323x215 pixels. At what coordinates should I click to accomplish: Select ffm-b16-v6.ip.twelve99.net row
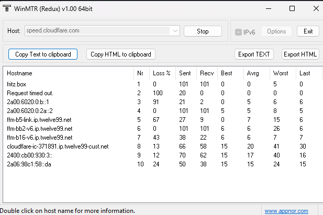(x=163, y=138)
